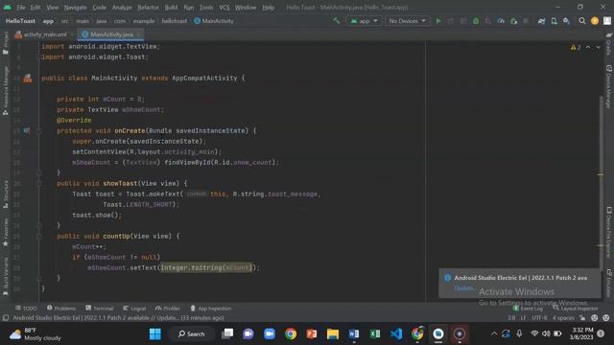Click the orange IDE updates icon
614x345 pixels.
tap(595, 21)
